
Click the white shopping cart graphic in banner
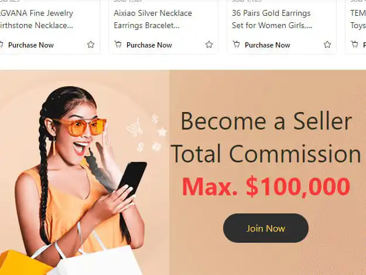click(x=135, y=127)
